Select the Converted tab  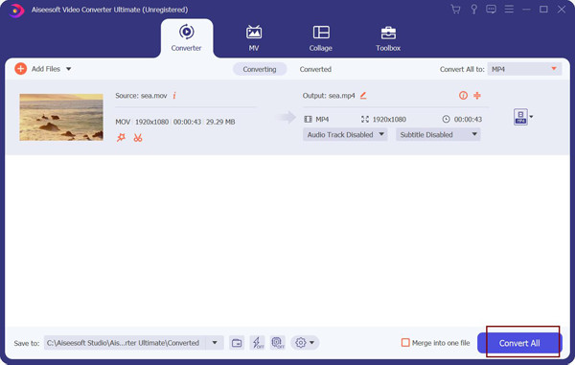pos(315,69)
